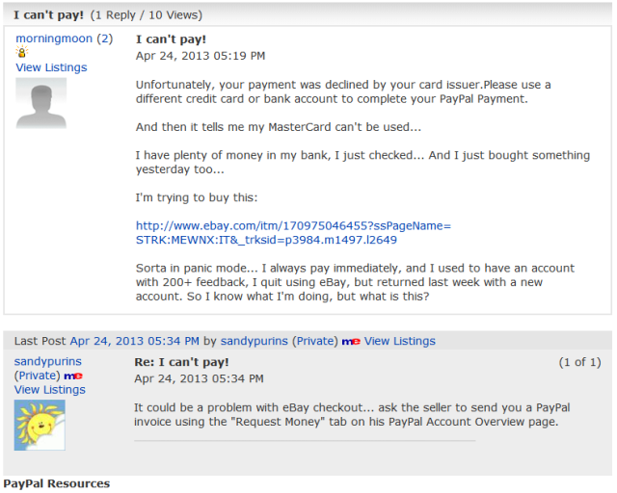Open View Listings in the Last Post bar
The image size is (617, 493).
(399, 341)
